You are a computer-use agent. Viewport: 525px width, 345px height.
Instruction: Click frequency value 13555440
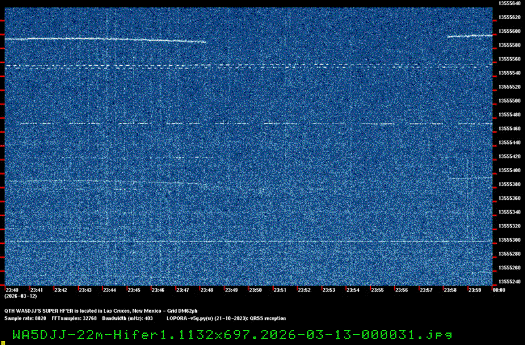[509, 143]
